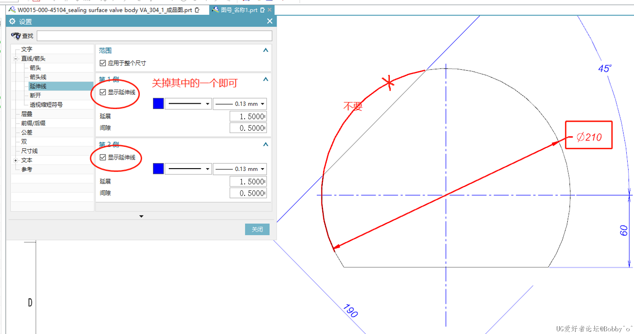Click the 间隙 value field under 第 1 侧

[x=248, y=128]
